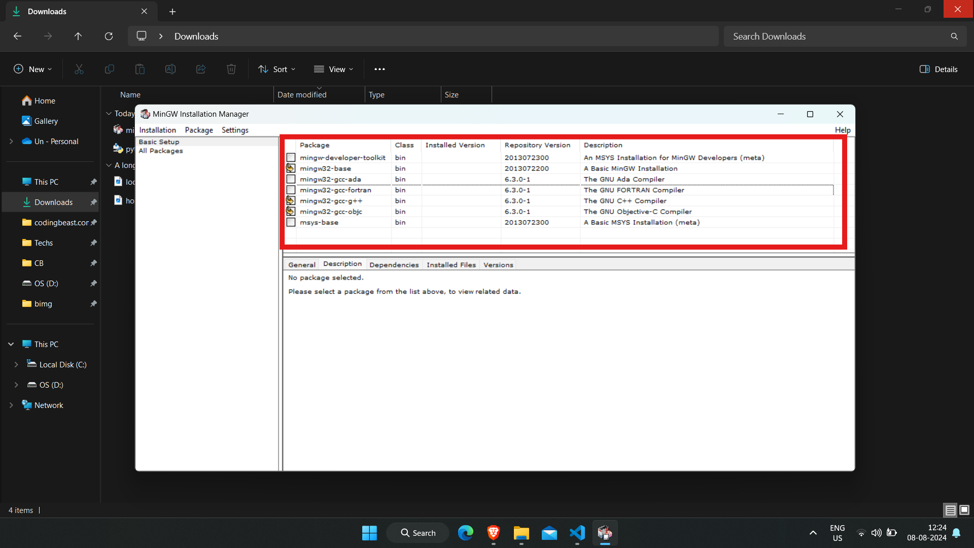This screenshot has width=974, height=548.
Task: Sort list by Package column header
Action: point(344,145)
